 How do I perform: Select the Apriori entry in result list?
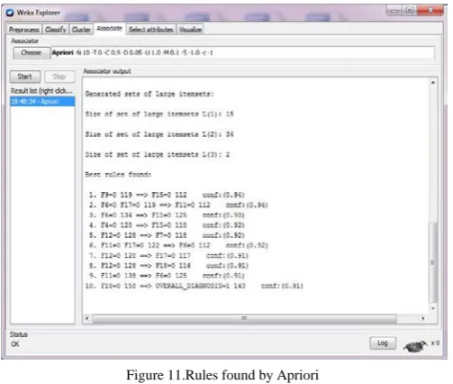pos(42,102)
